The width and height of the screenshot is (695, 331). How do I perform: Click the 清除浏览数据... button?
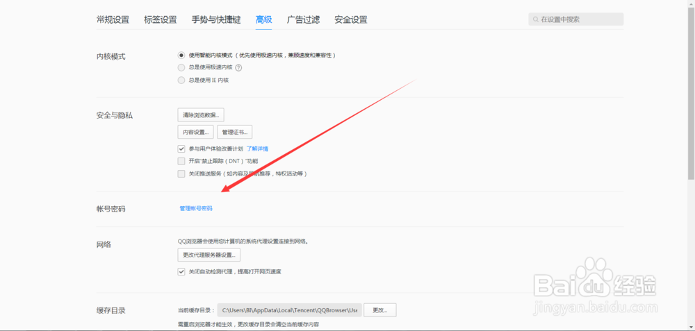click(x=201, y=115)
